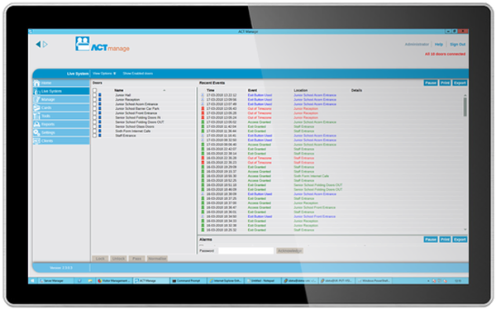Image resolution: width=496 pixels, height=309 pixels.
Task: Click the Recent Events scrollbar up arrow
Action: pos(465,95)
